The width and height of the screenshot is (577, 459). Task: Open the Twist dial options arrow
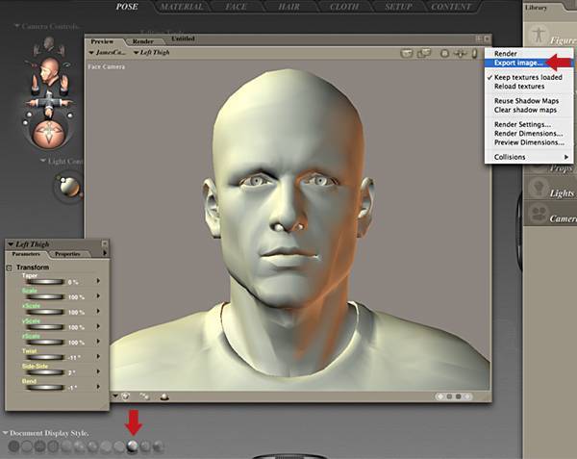coord(98,357)
